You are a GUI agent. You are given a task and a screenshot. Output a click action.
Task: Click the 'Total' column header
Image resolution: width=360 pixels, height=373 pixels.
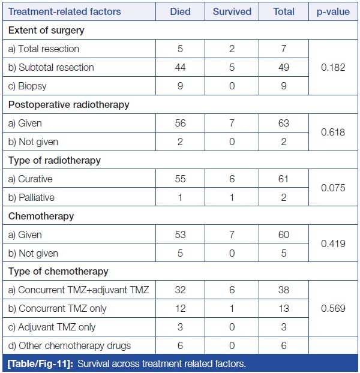[x=284, y=11]
